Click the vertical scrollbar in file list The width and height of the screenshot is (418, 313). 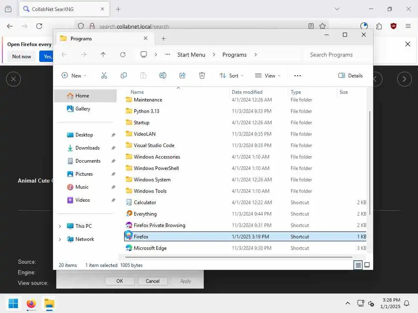369,162
